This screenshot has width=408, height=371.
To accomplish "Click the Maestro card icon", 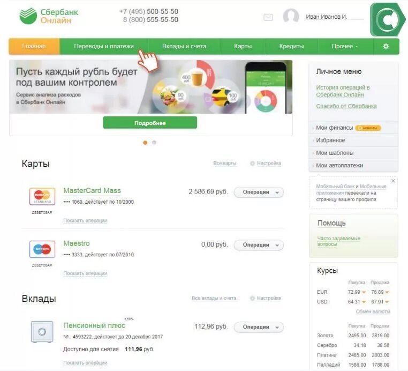I will pyautogui.click(x=42, y=249).
